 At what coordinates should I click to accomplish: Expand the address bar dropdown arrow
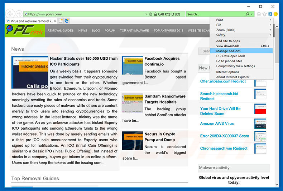tap(146, 14)
